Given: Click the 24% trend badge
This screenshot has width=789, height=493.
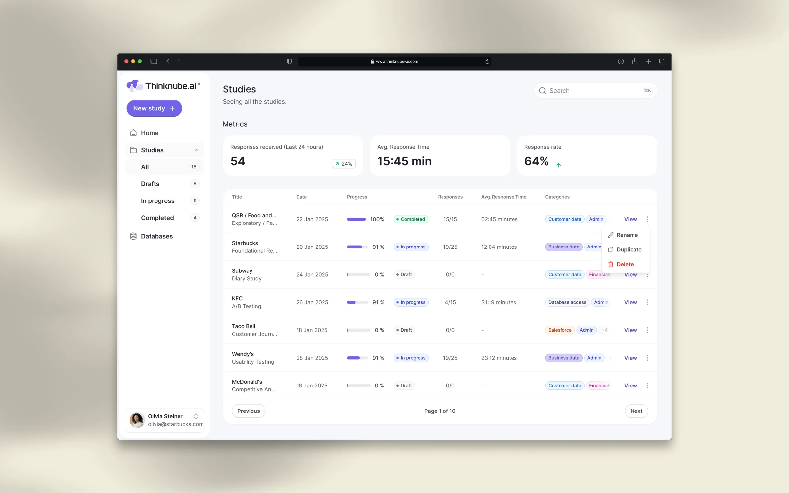Looking at the screenshot, I should click(x=344, y=164).
